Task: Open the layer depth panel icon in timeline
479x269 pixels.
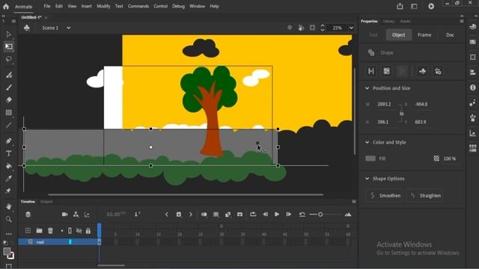Action: click(87, 214)
